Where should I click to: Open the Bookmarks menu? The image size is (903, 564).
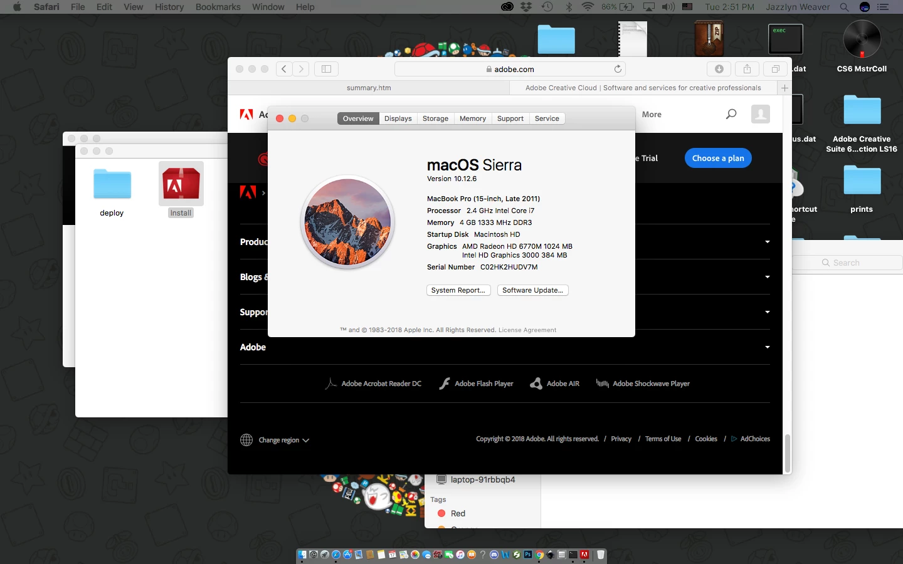pyautogui.click(x=218, y=7)
